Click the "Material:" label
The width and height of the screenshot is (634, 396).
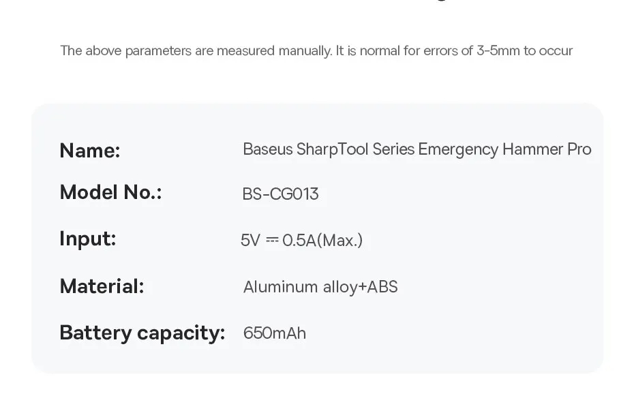102,286
